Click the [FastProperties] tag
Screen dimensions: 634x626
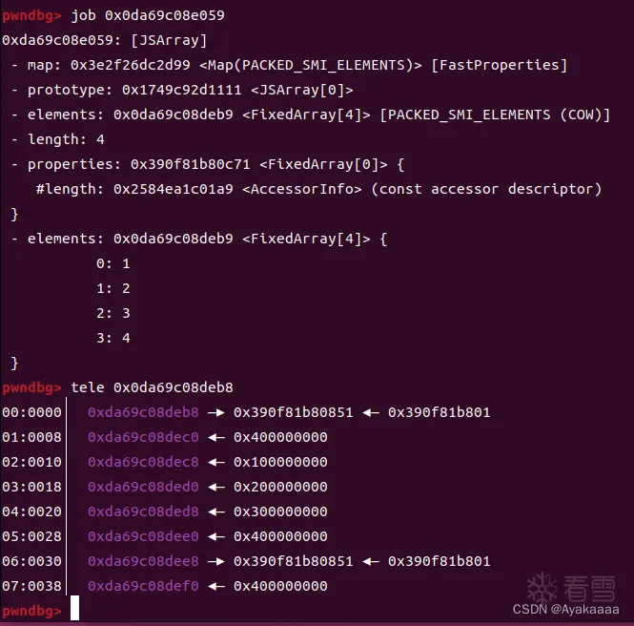click(x=500, y=65)
